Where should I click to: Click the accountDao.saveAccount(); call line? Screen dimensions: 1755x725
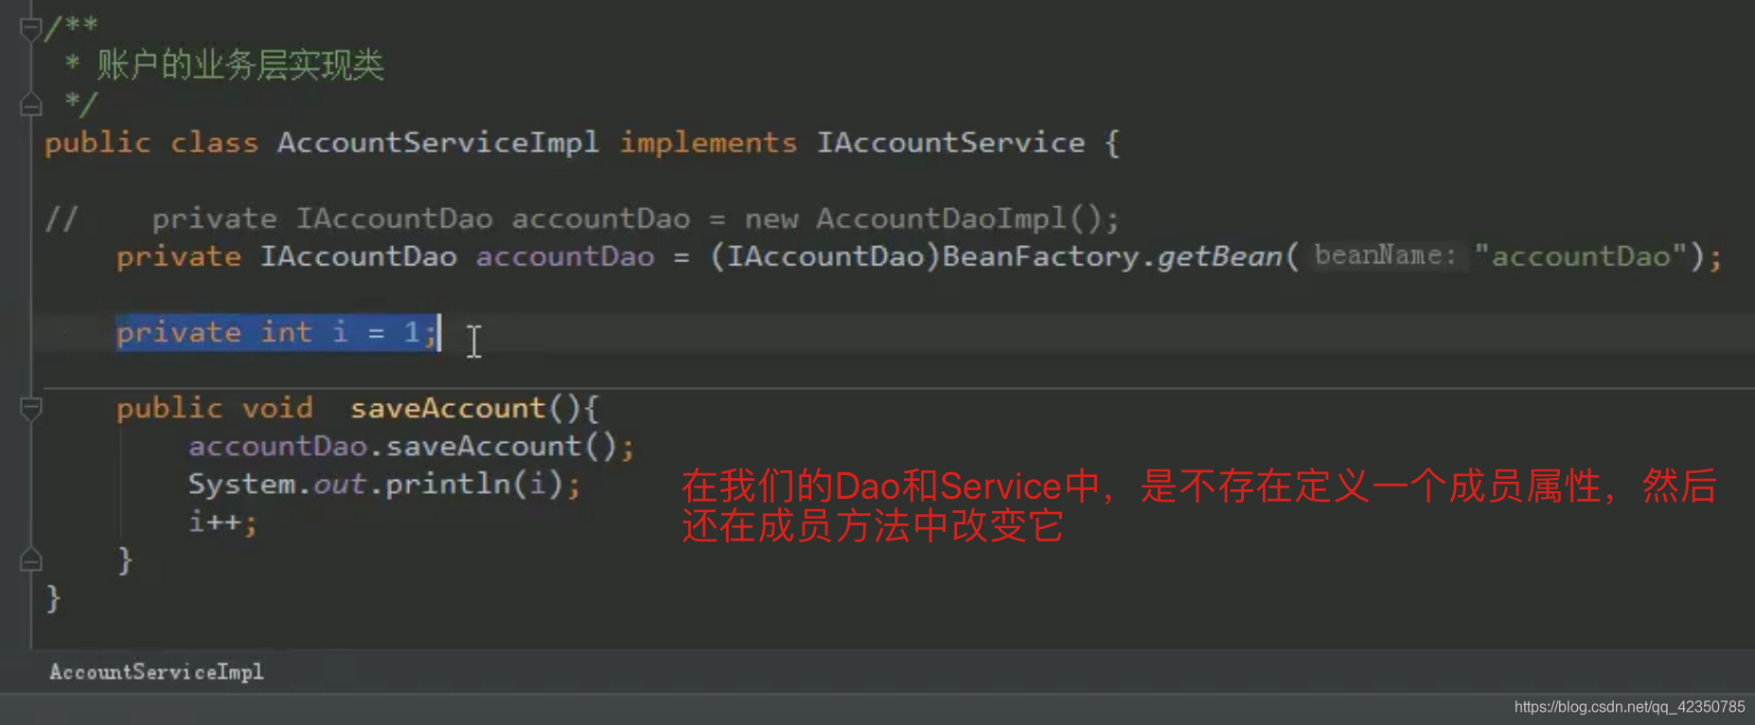point(411,446)
